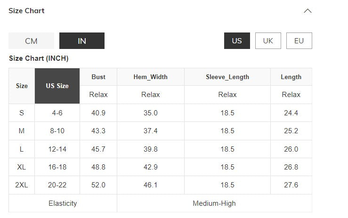Click the Bust column header

[x=98, y=77]
